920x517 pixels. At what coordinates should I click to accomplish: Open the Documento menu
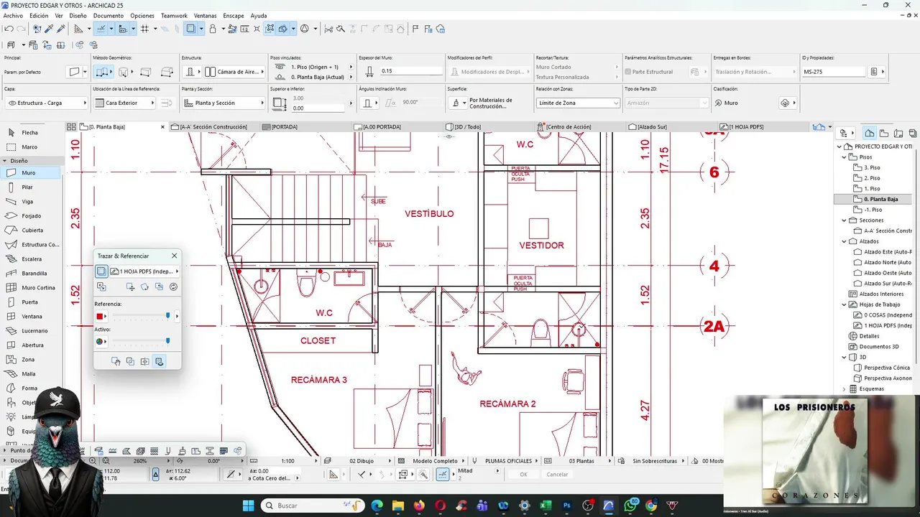click(x=109, y=16)
